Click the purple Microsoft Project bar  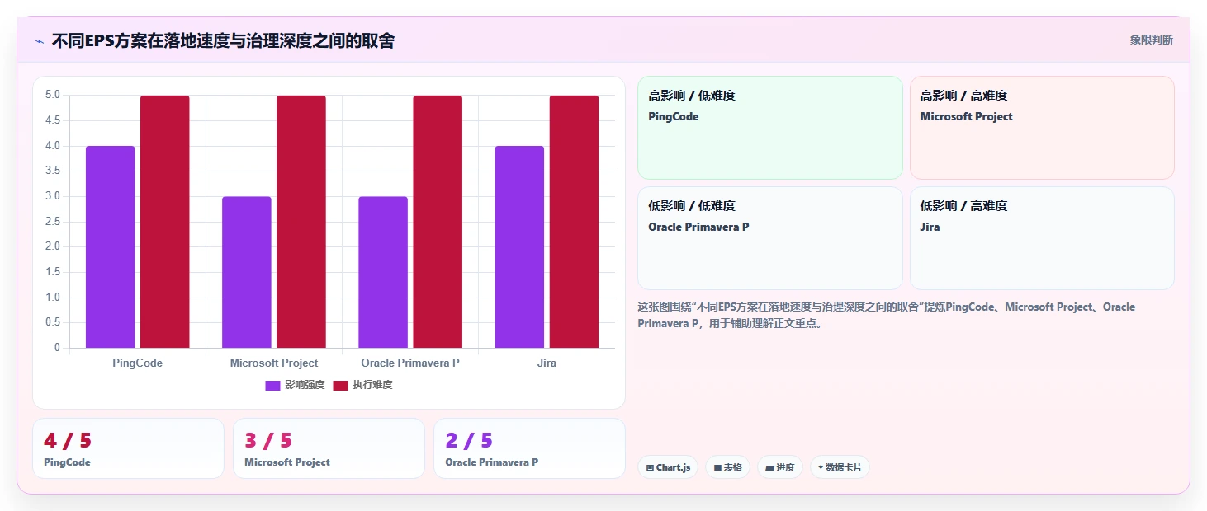tap(247, 272)
